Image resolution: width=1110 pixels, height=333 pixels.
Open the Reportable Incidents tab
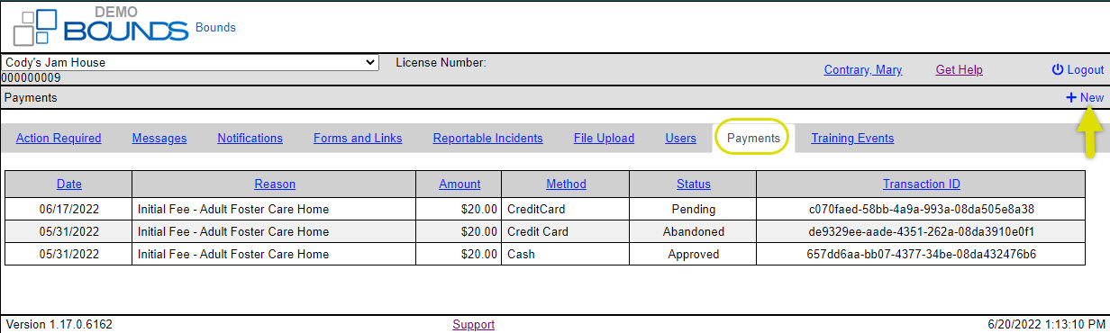[487, 138]
